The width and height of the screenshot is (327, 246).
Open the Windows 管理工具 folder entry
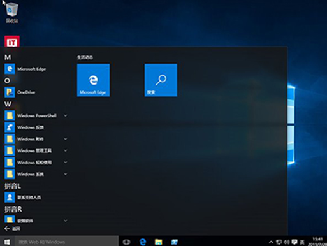[x=36, y=150]
